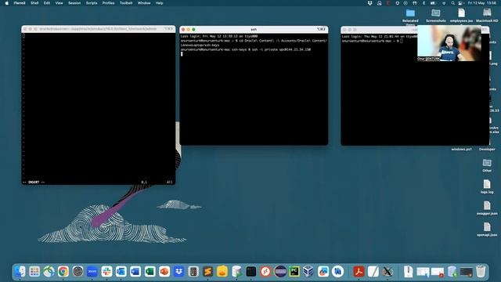The width and height of the screenshot is (501, 282).
Task: Open Adobe Acrobat in the Dock
Action: click(359, 272)
